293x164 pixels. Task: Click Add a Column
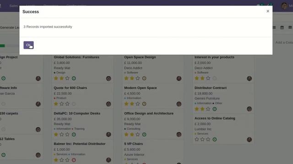pos(284,42)
